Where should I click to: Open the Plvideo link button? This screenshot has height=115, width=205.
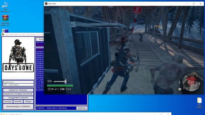(x=29, y=102)
